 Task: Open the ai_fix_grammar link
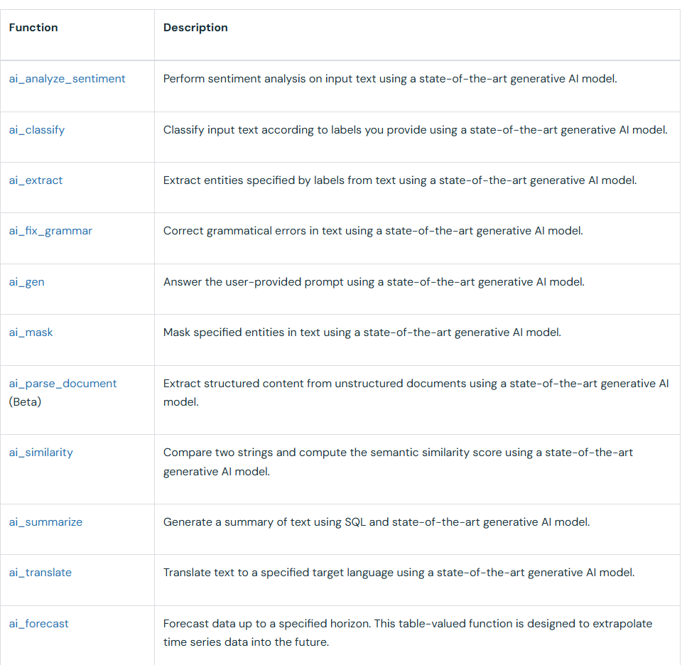50,231
